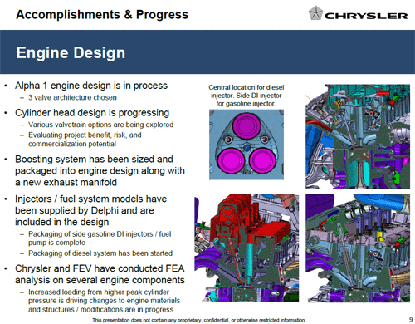Open the bottom-right engine section image
The width and height of the screenshot is (415, 324).
(358, 248)
